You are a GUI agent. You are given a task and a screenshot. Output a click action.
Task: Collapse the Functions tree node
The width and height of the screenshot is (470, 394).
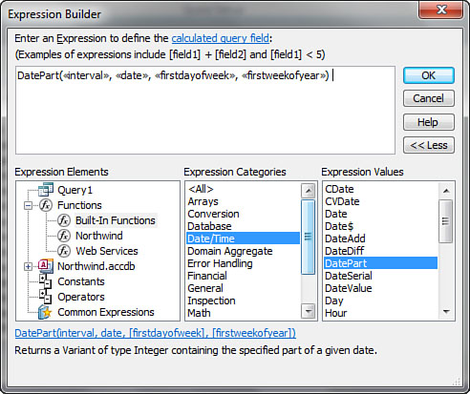pyautogui.click(x=28, y=205)
